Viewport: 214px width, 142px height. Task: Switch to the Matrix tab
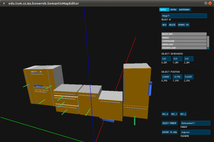point(173,10)
